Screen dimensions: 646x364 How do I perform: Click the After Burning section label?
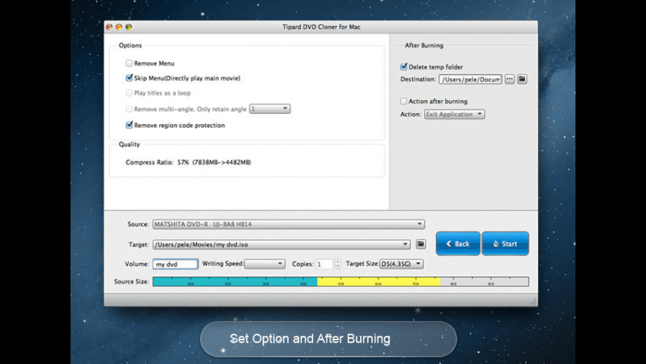[x=424, y=45]
